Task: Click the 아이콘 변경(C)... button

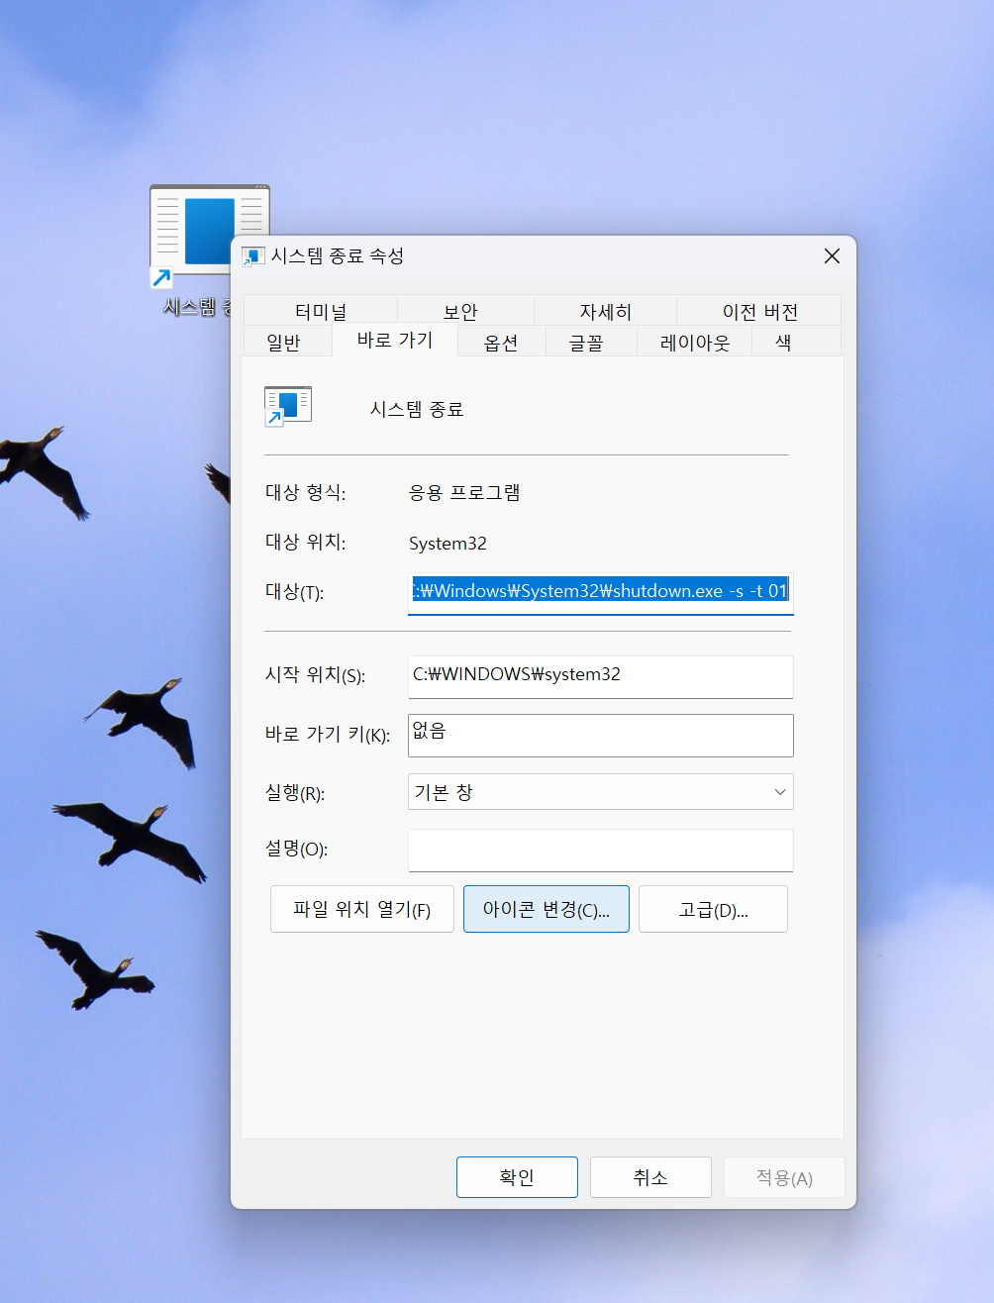Action: coord(547,909)
